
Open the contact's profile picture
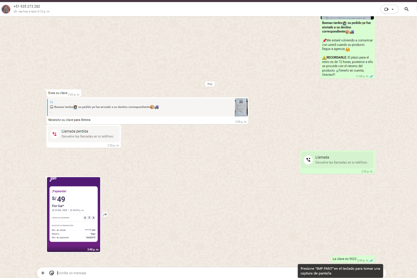6,9
